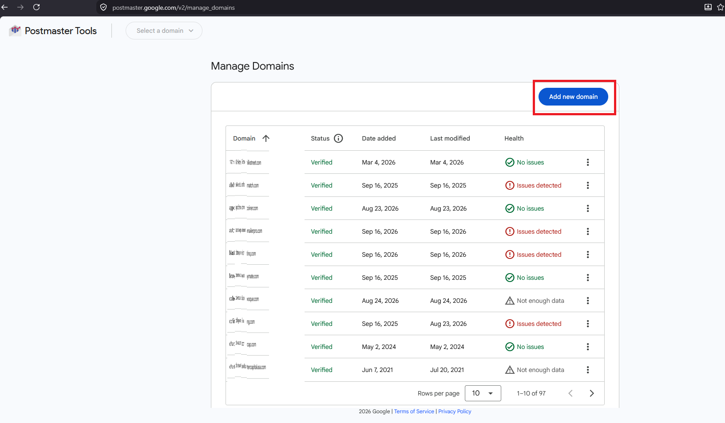Viewport: 725px width, 423px height.
Task: Click 'Not enough data' in the Jun 7, 2021 row
Action: click(x=540, y=370)
